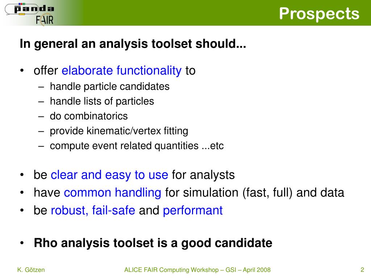Click 'Rho analysis toolset is a good candidate'

point(153,243)
